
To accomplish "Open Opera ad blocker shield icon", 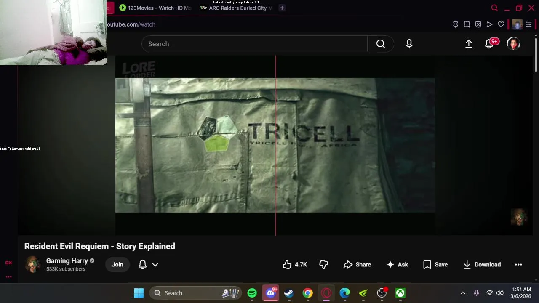I will tap(478, 24).
